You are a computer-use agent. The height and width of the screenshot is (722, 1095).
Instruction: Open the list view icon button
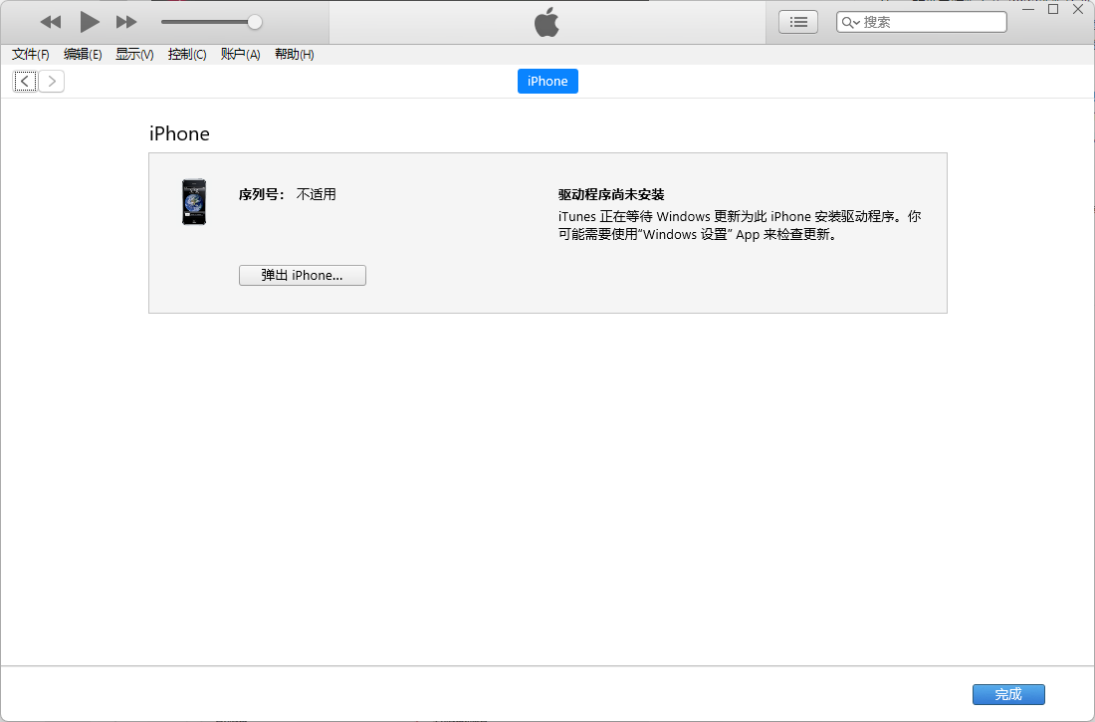click(x=797, y=22)
